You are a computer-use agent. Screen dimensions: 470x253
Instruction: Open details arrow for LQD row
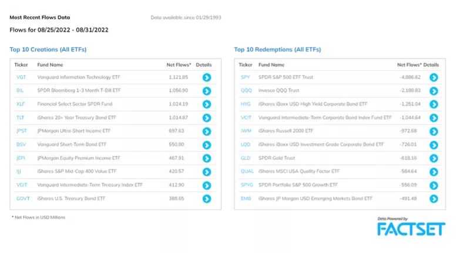[x=434, y=145]
